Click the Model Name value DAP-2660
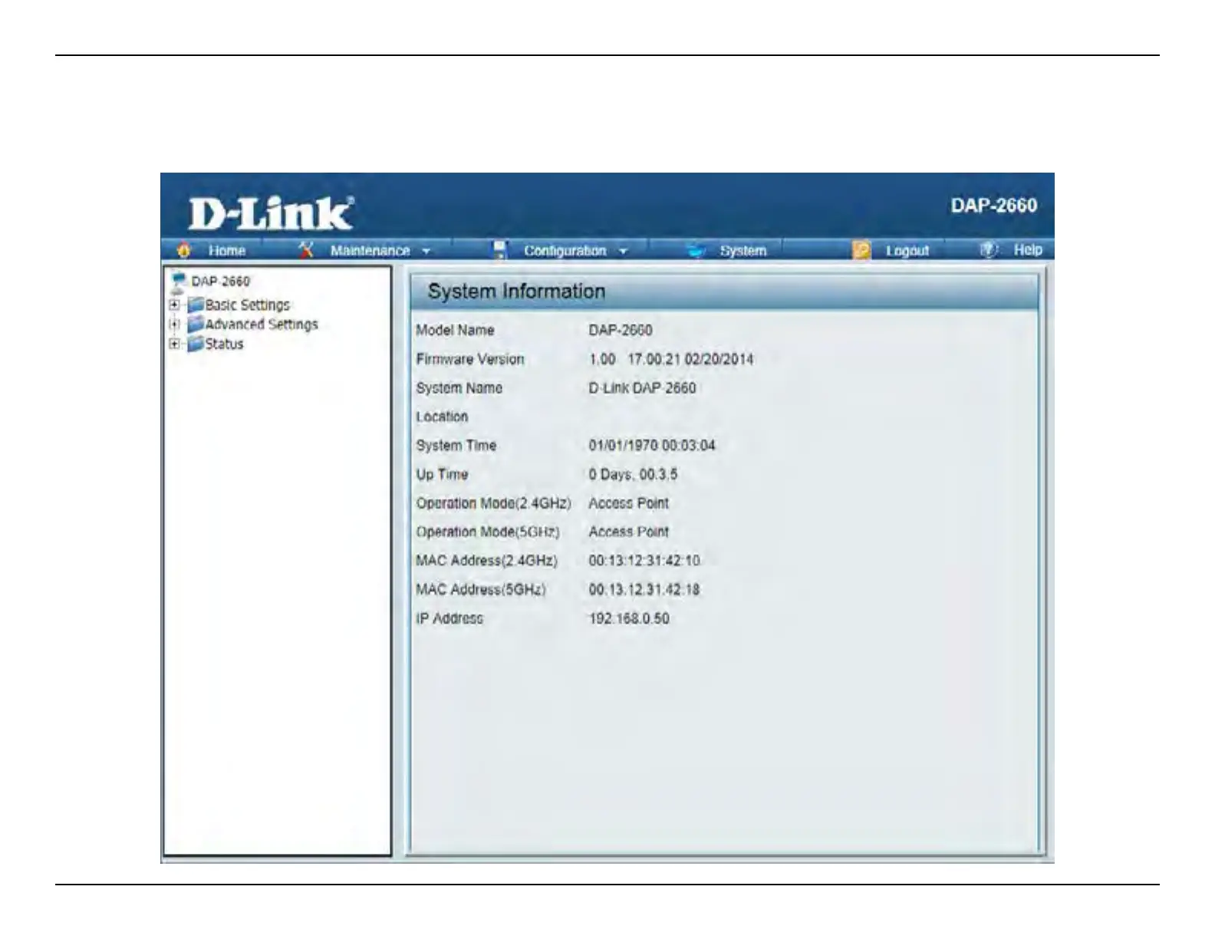Viewport: 1215px width, 939px height. click(x=620, y=331)
